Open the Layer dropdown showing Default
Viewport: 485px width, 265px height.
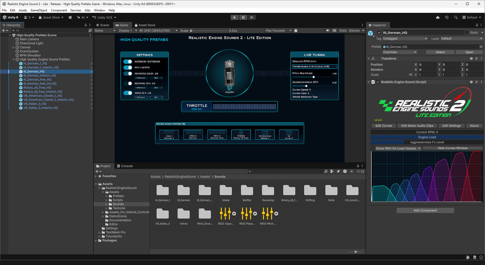(462, 39)
